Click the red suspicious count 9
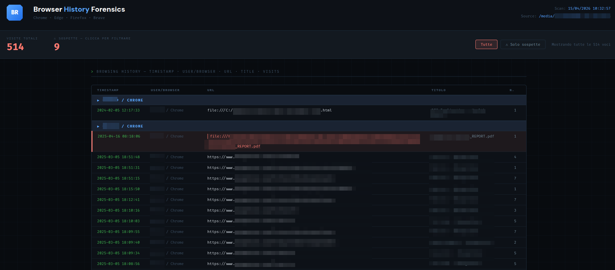This screenshot has width=615, height=270. click(x=57, y=47)
